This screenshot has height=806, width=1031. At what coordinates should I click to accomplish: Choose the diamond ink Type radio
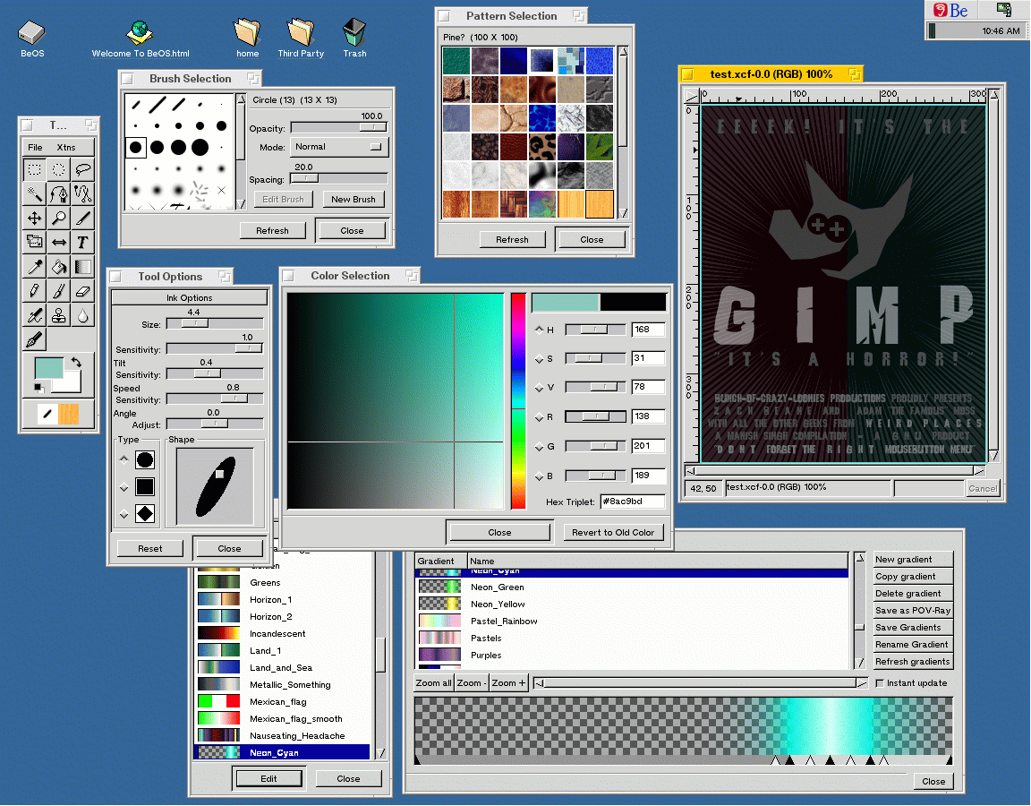124,515
